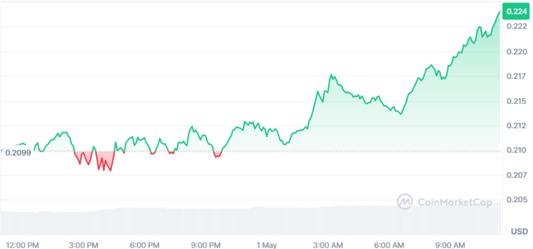Click the 1 May date axis label
Viewport: 533px width, 249px height.
coord(267,245)
